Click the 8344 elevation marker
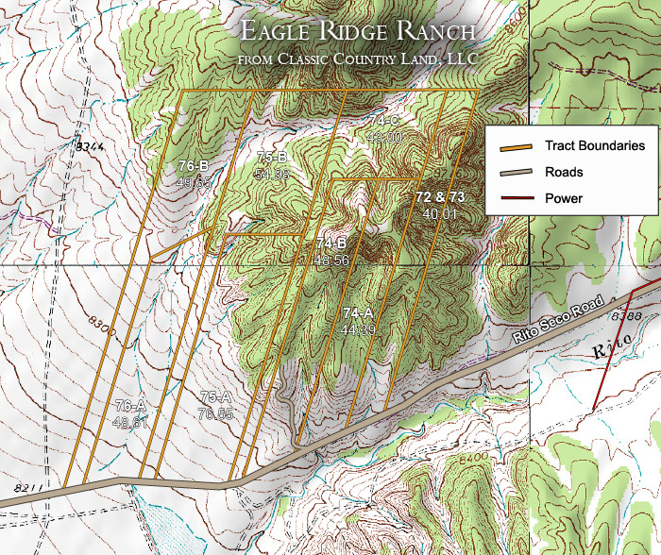The height and width of the screenshot is (555, 661). coord(88,147)
